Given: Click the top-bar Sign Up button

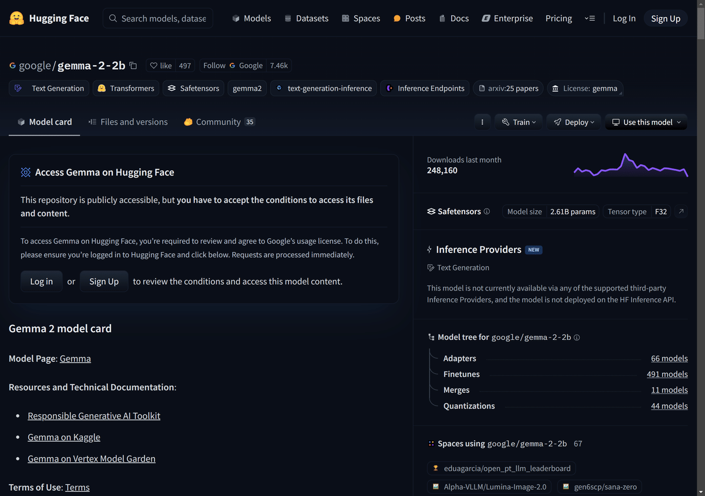Looking at the screenshot, I should point(666,18).
